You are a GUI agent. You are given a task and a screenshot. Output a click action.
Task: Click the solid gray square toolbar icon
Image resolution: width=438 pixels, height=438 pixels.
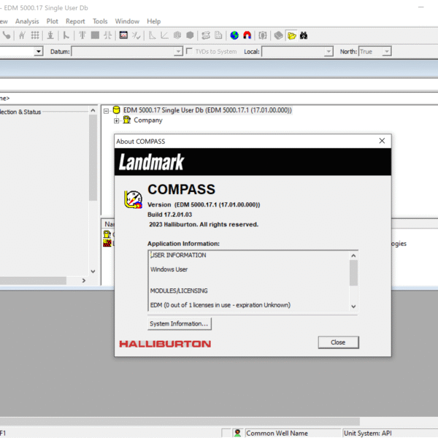point(95,35)
